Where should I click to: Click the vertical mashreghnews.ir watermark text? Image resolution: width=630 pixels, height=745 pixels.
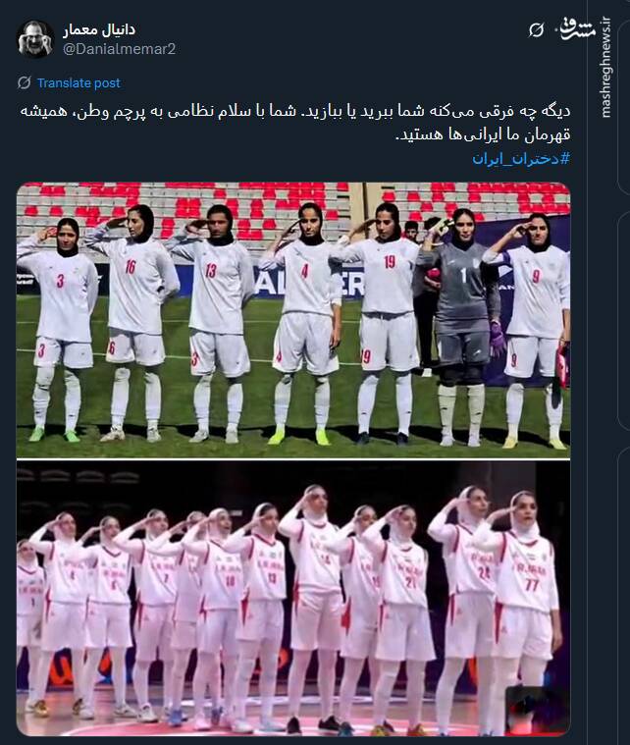(605, 67)
